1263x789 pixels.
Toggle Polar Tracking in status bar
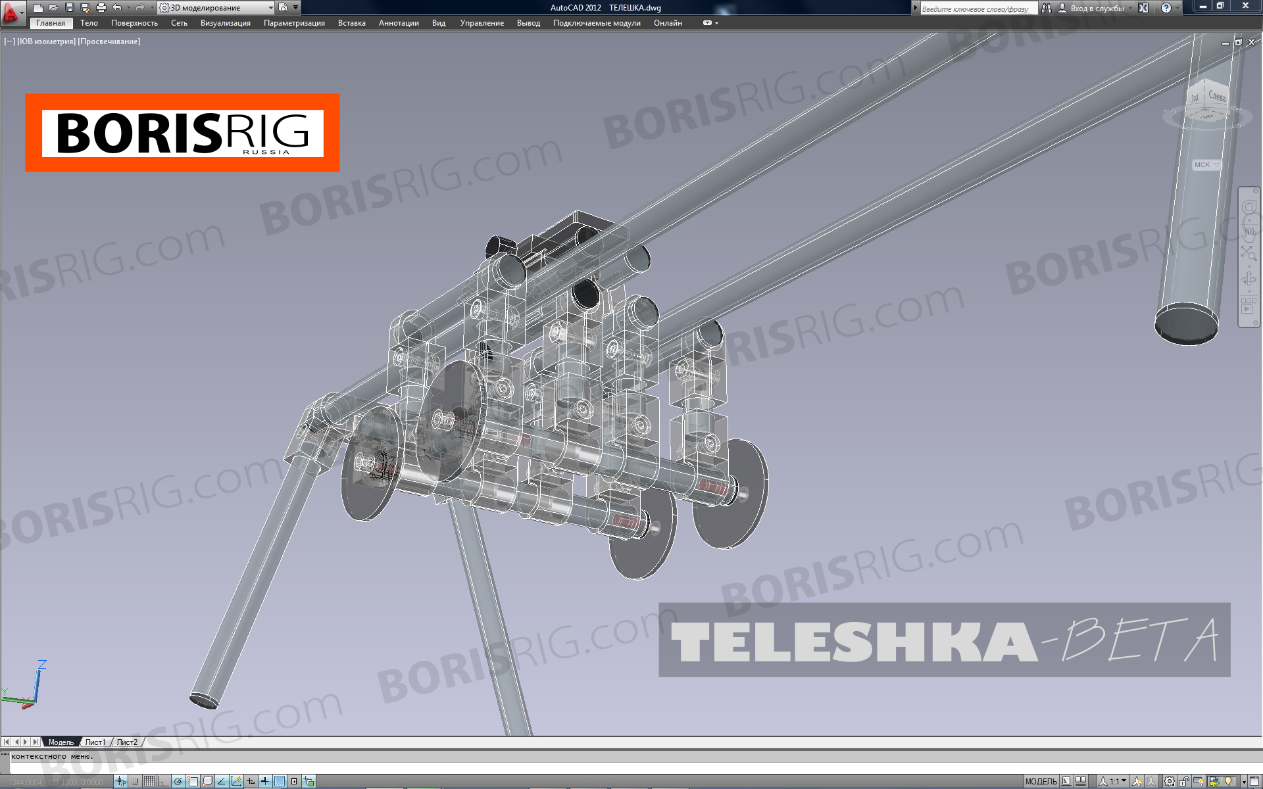pyautogui.click(x=178, y=781)
